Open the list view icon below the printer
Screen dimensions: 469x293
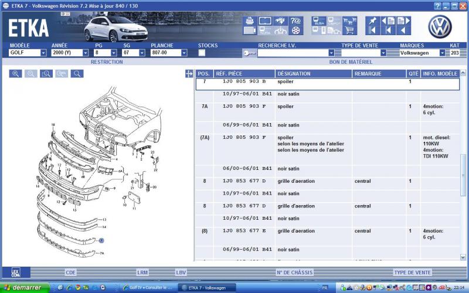point(250,30)
